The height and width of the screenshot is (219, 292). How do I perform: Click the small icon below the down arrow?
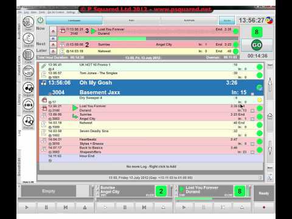[270, 177]
